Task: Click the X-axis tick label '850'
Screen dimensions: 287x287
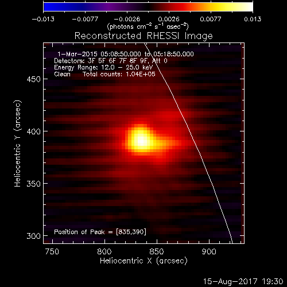Action: point(157,251)
